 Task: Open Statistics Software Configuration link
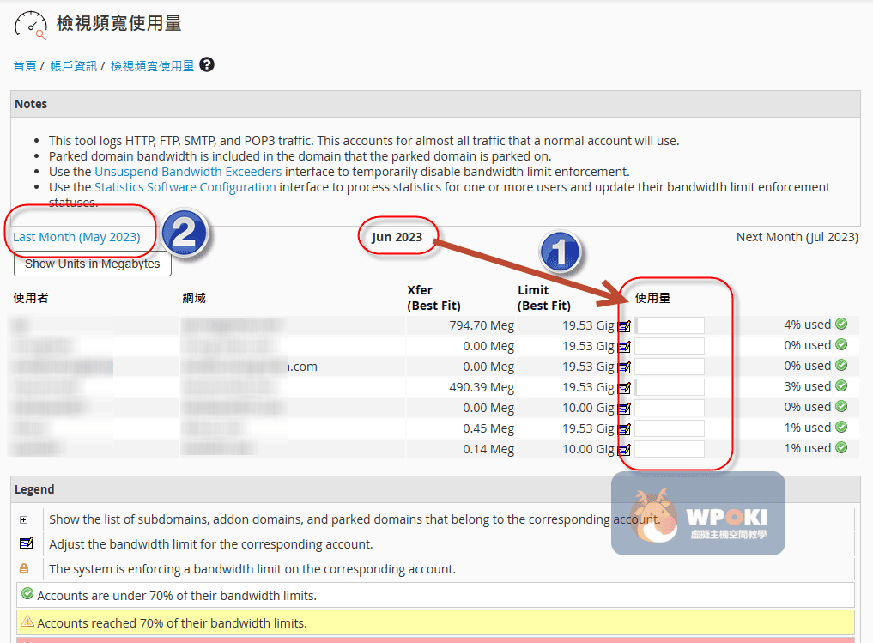point(185,187)
